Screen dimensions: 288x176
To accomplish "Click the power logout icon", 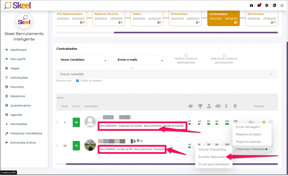I will pyautogui.click(x=282, y=5).
